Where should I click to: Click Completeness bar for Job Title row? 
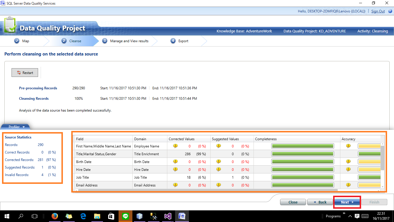303,177
